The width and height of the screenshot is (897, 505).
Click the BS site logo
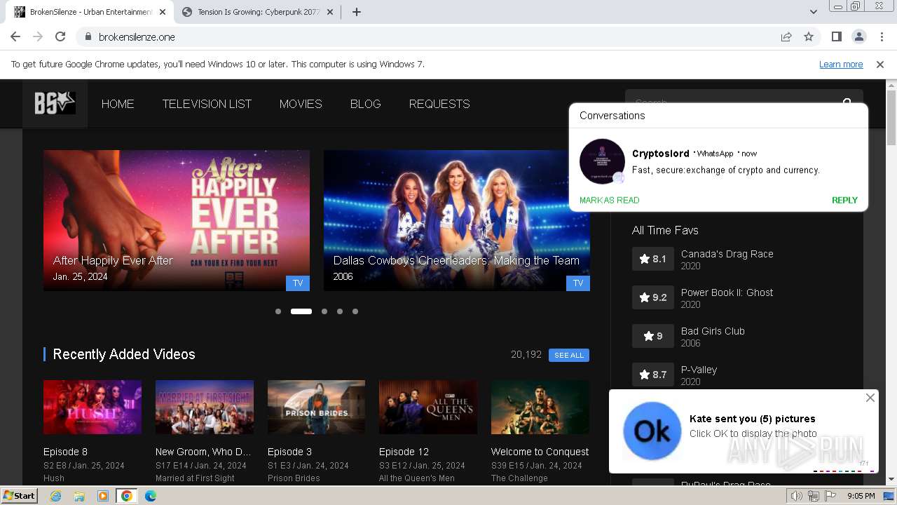click(x=55, y=104)
